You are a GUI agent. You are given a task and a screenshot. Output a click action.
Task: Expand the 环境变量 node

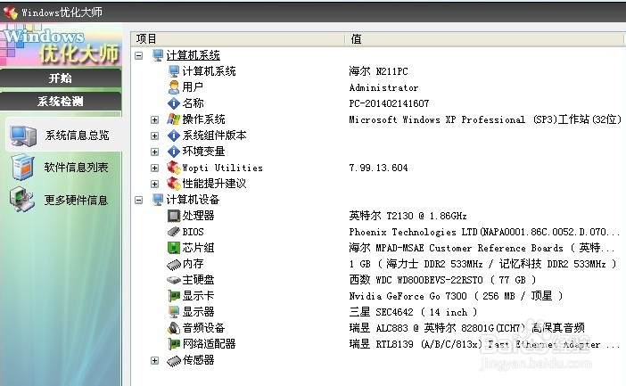(x=154, y=152)
